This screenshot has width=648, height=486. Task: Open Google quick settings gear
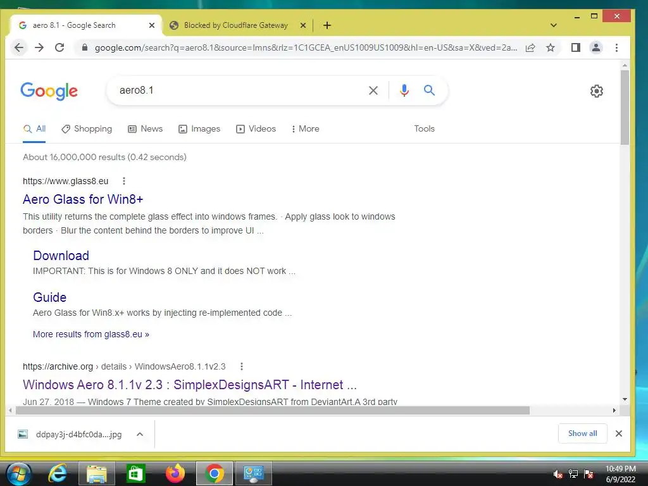click(x=596, y=91)
